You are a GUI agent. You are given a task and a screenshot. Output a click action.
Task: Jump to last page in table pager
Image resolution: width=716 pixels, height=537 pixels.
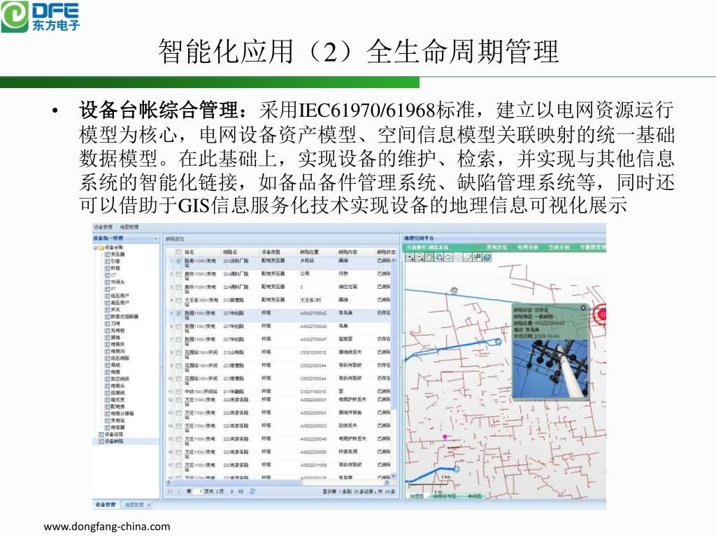pos(241,492)
